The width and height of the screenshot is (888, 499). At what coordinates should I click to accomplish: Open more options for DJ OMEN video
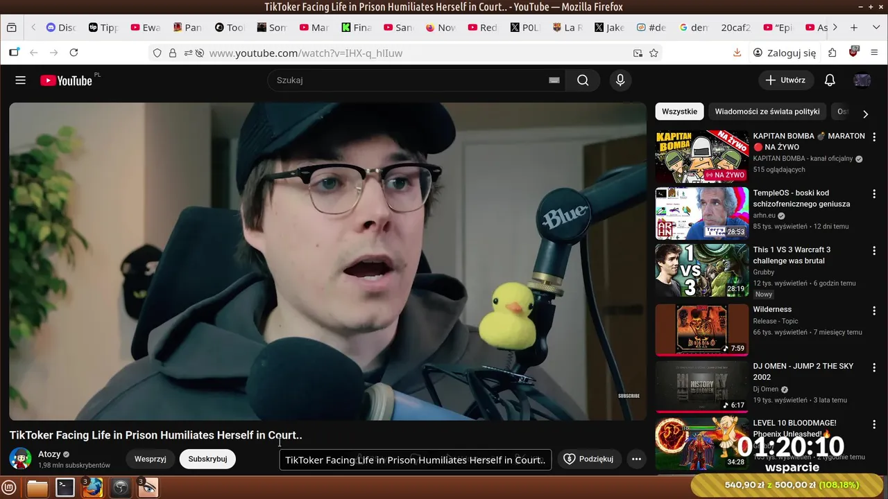click(874, 367)
